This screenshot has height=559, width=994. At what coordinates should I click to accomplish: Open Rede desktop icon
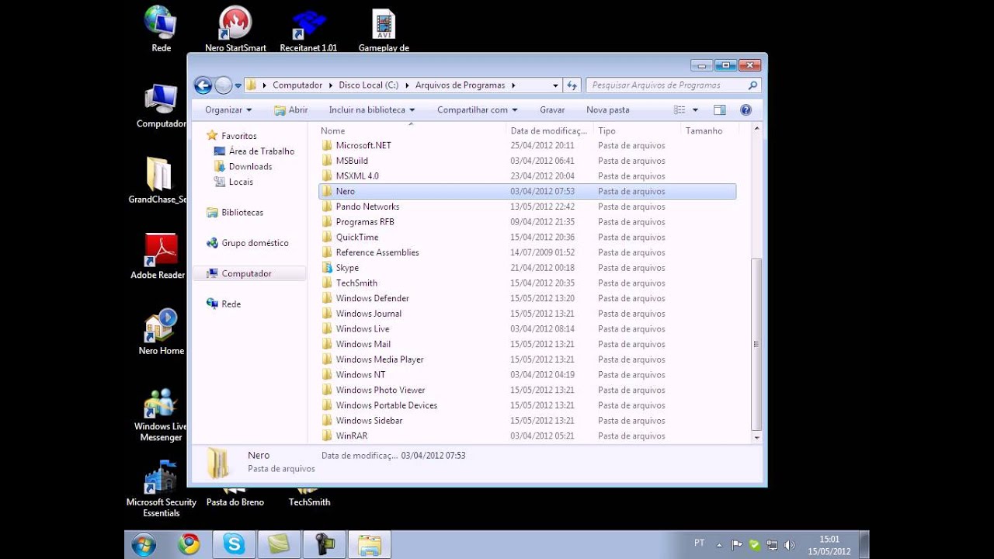pyautogui.click(x=161, y=29)
